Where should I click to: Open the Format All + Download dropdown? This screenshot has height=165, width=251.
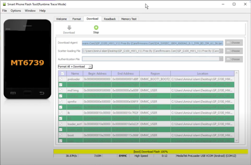point(75,66)
